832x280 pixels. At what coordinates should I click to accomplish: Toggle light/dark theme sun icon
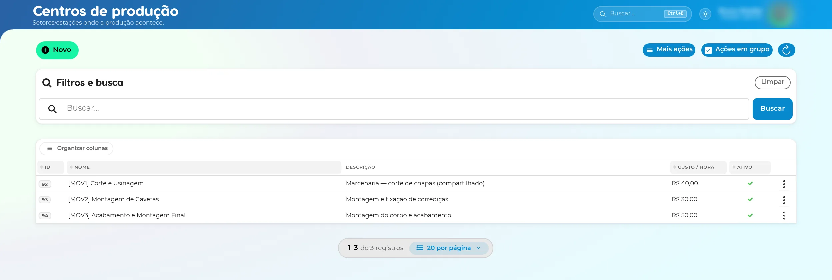pyautogui.click(x=705, y=14)
